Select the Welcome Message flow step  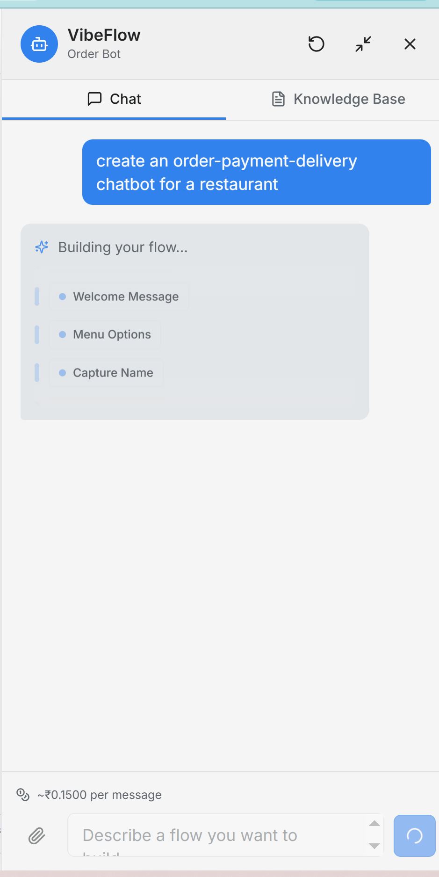click(119, 297)
